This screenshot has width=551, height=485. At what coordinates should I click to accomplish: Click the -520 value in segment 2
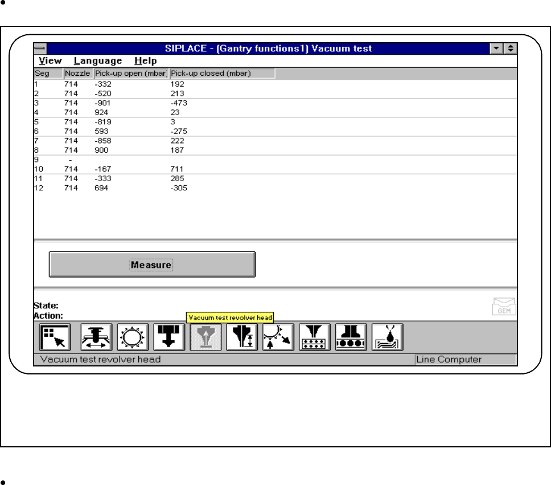pos(103,93)
